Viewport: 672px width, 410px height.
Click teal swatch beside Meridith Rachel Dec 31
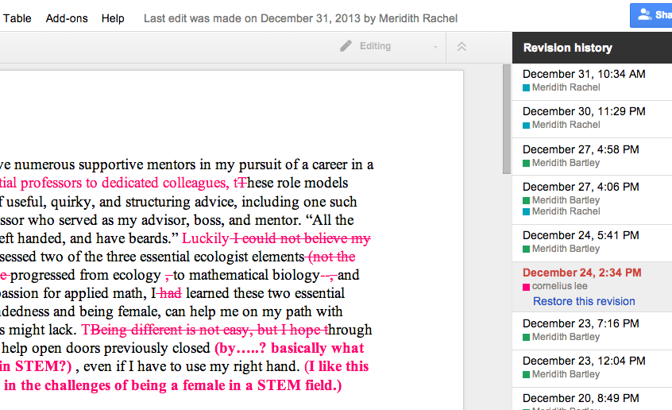tap(526, 87)
